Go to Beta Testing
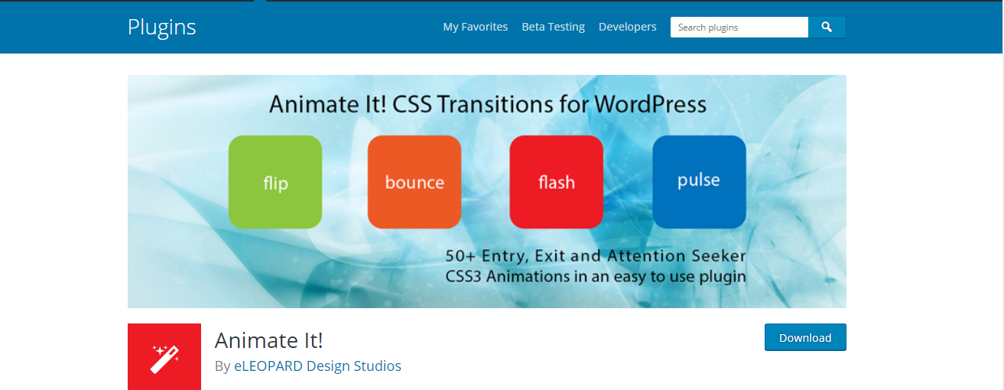This screenshot has width=1004, height=390. point(553,27)
